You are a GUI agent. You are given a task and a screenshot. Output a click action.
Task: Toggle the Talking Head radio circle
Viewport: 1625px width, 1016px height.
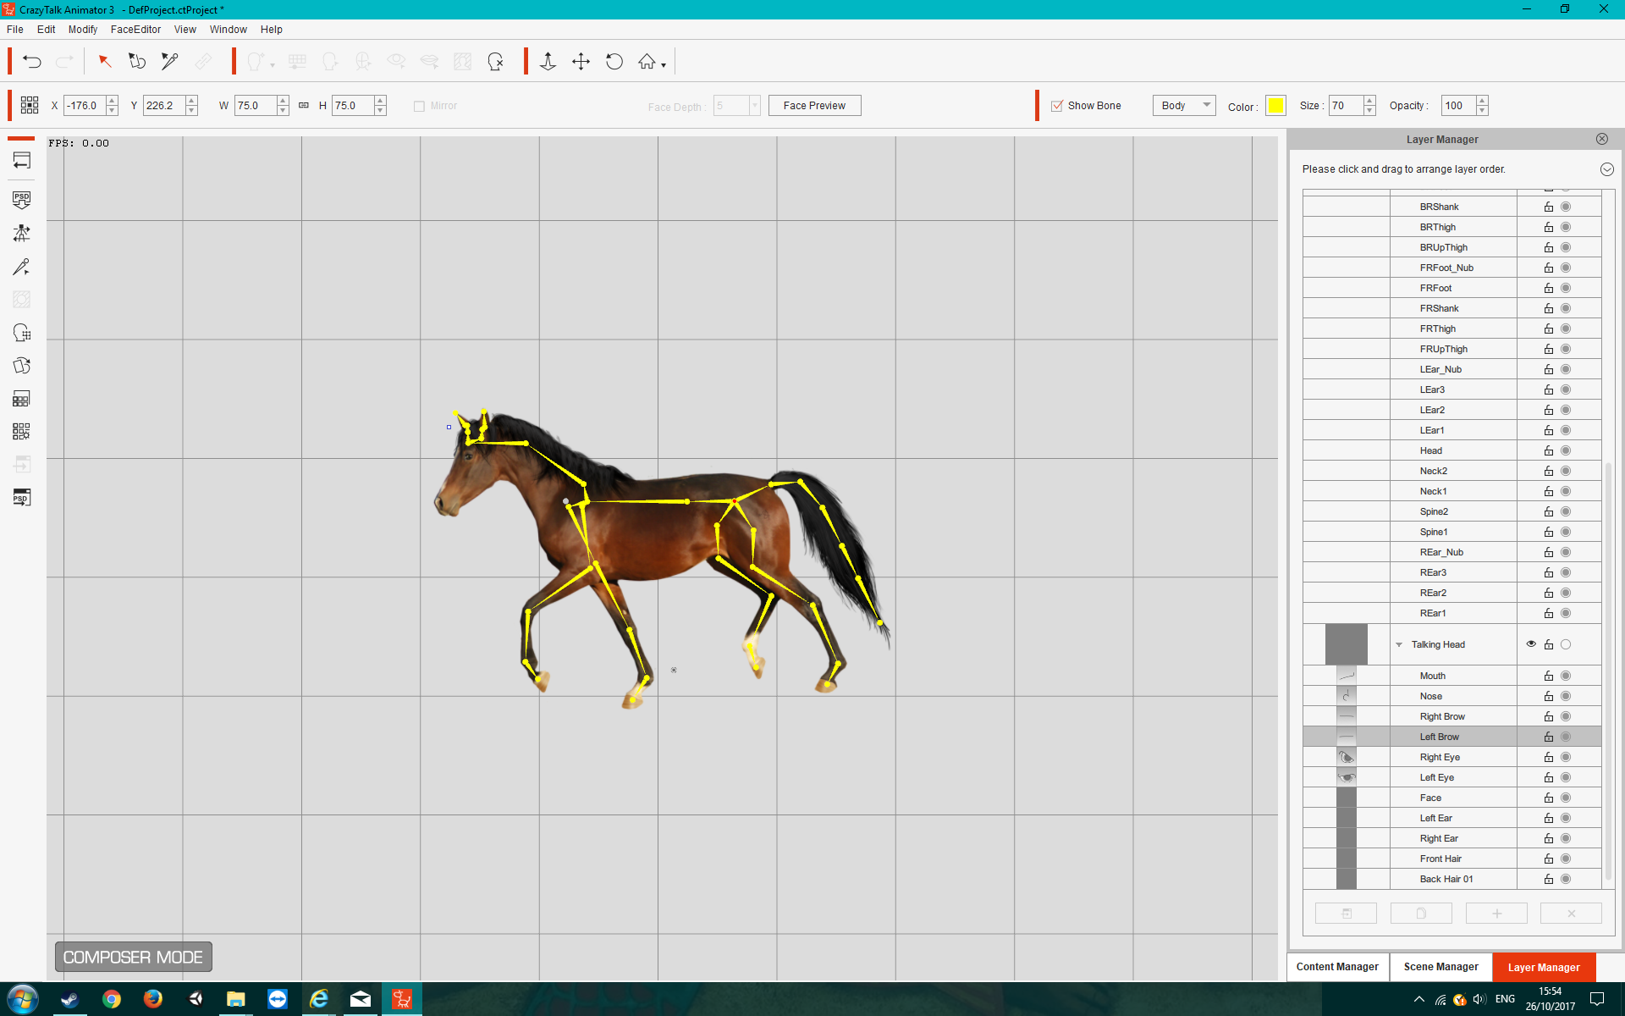[x=1566, y=644]
